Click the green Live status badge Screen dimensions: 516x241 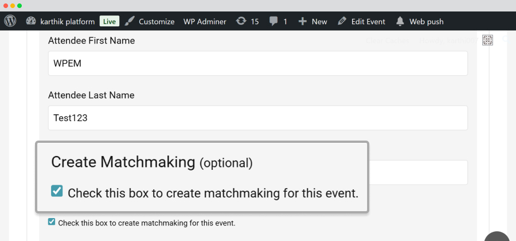(110, 22)
